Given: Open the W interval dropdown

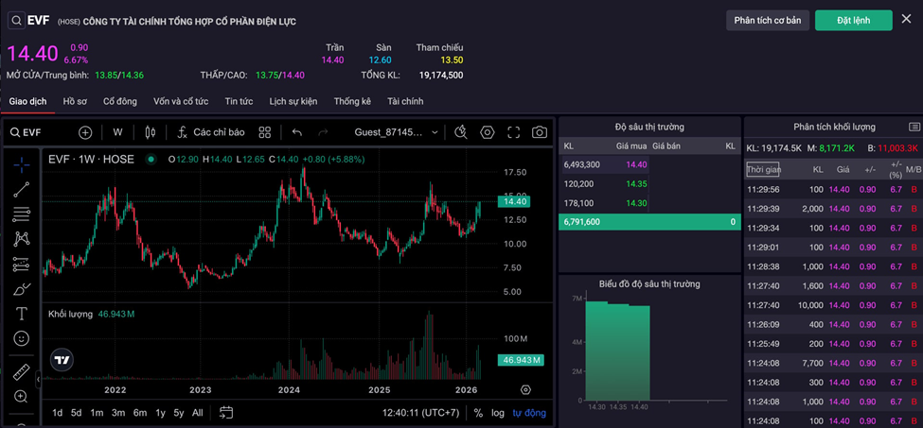Looking at the screenshot, I should pyautogui.click(x=117, y=133).
